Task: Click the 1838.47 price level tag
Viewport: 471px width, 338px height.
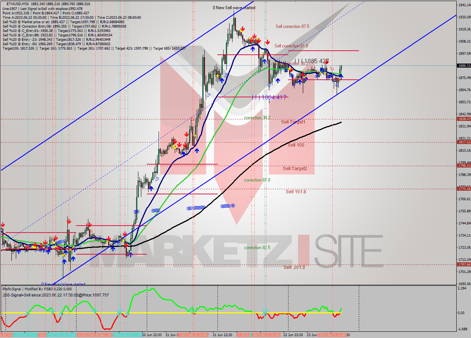Action: (464, 119)
